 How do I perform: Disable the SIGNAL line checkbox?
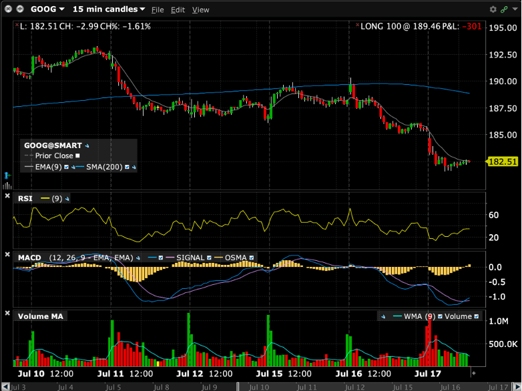[x=209, y=258]
